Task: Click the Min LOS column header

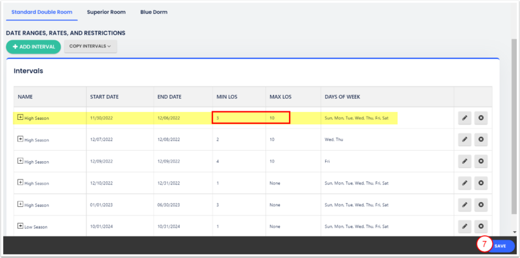Action: (227, 97)
